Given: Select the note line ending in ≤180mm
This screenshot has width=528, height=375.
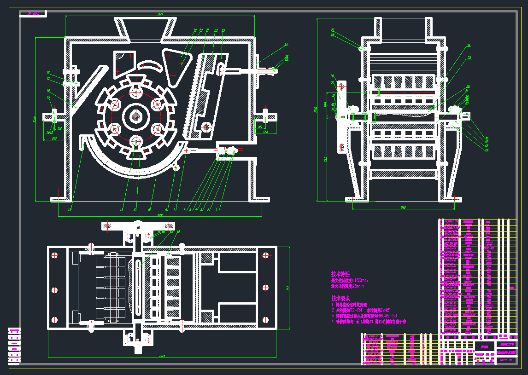Looking at the screenshot, I should point(349,281).
